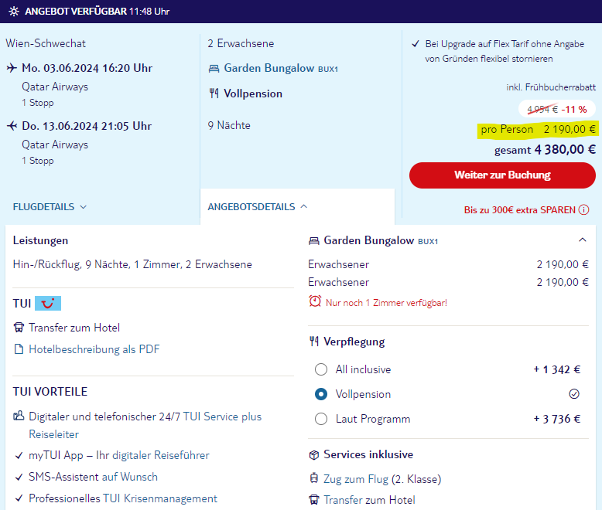Click Weiter zur Buchung button
This screenshot has height=510, width=602.
tap(502, 175)
